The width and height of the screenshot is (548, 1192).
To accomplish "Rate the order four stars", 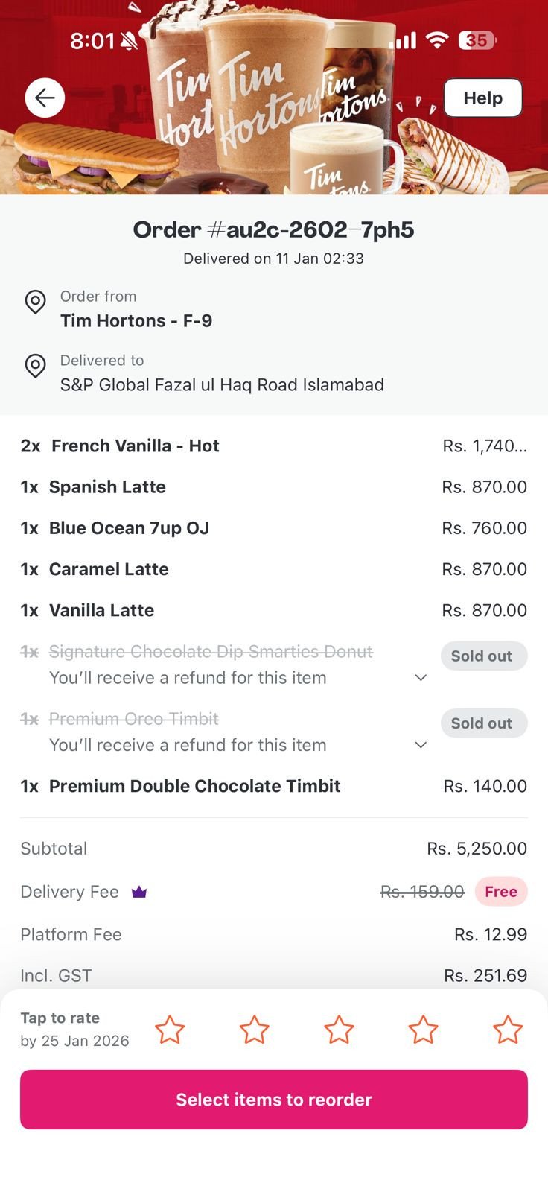I will 423,1030.
